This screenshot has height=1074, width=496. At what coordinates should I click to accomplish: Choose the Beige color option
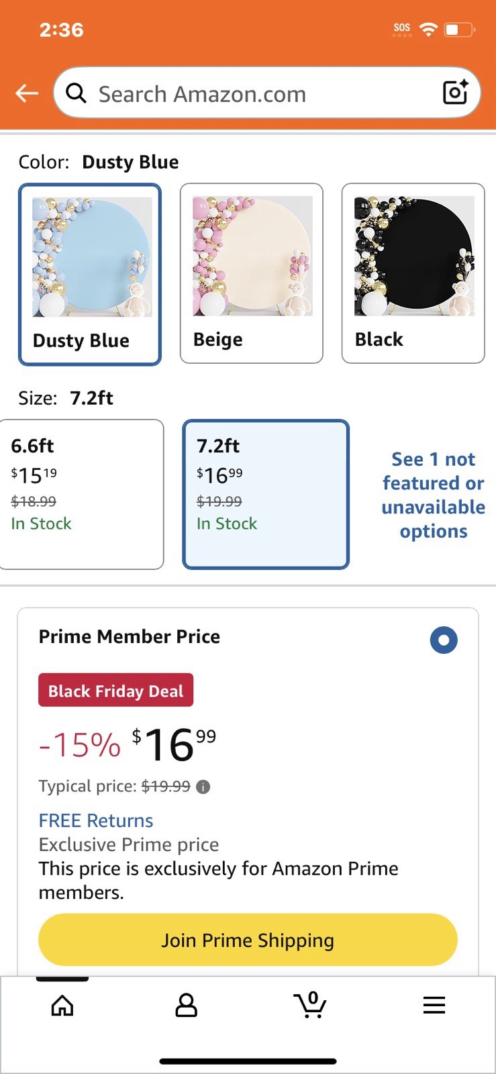[x=252, y=273]
